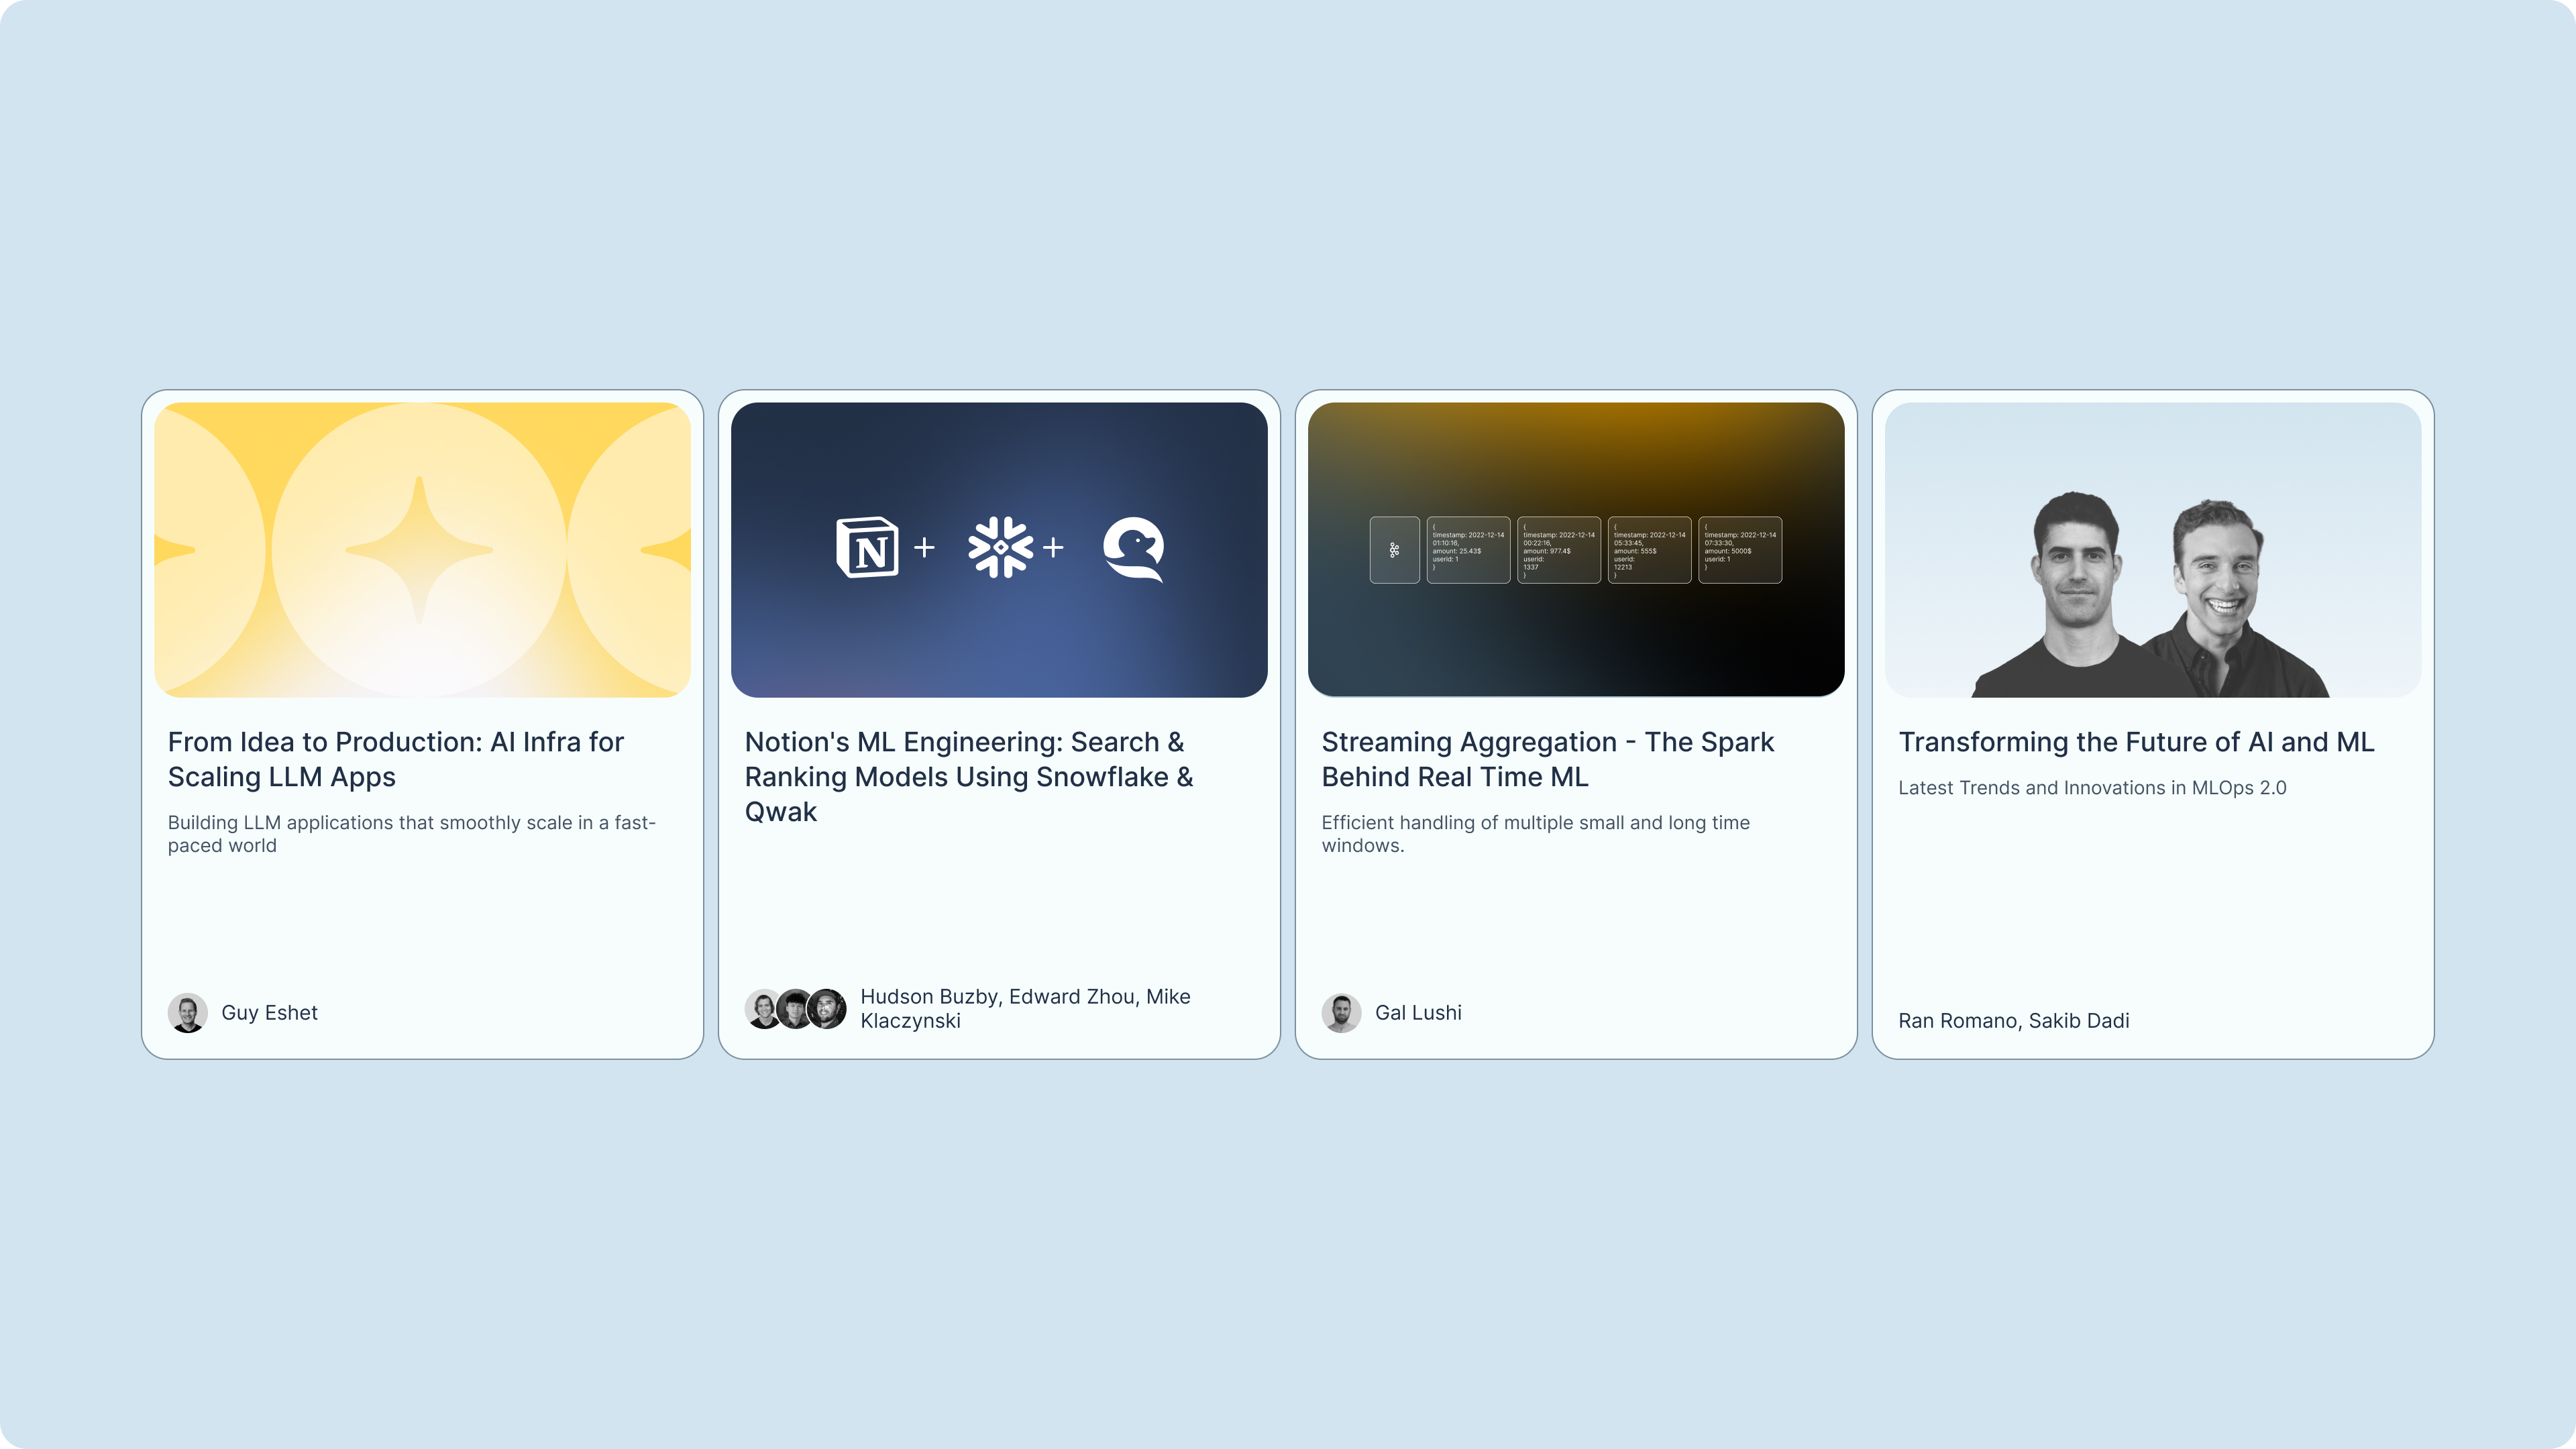Click the third speaker avatar beside Hudson Buzby
Image resolution: width=2576 pixels, height=1449 pixels.
coord(827,1009)
